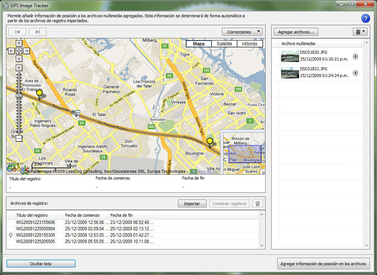Delete log file with trash icon
This screenshot has width=377, height=275.
point(258,204)
